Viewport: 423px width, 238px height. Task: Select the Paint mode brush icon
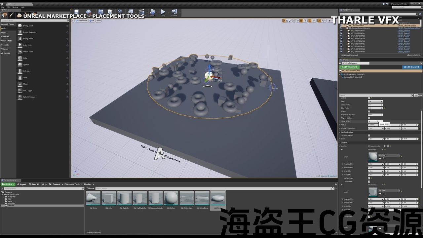coord(12,15)
